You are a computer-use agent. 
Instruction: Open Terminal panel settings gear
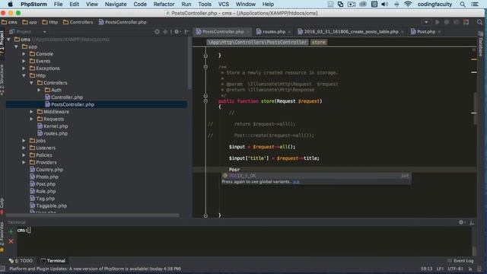(x=462, y=222)
